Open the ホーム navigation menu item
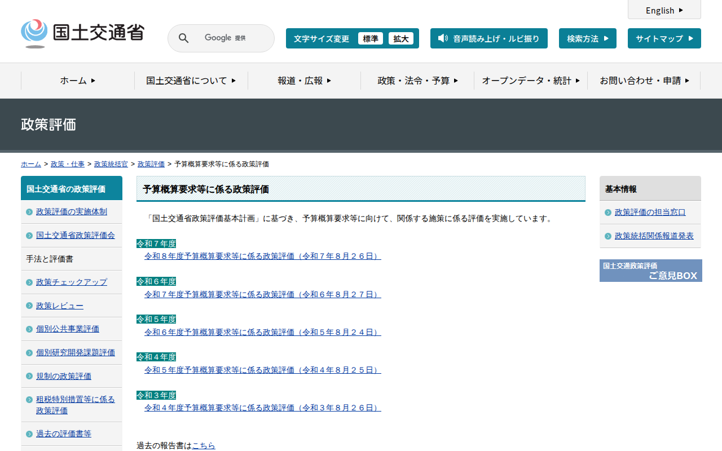The width and height of the screenshot is (722, 451). (78, 81)
